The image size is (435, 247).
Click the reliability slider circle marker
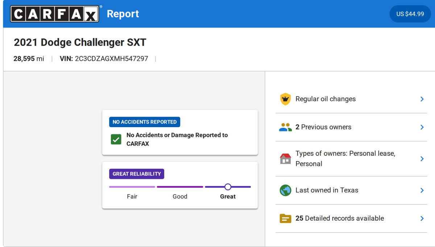tap(228, 187)
